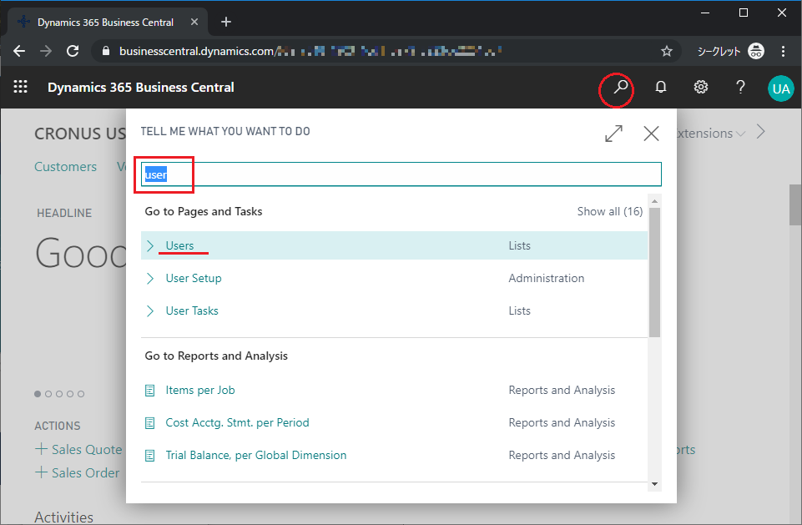Click the CRONUS US company name

[x=80, y=134]
